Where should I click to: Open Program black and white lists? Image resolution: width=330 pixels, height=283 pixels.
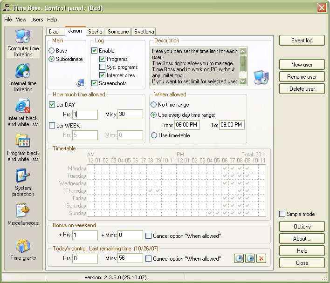tap(23, 148)
